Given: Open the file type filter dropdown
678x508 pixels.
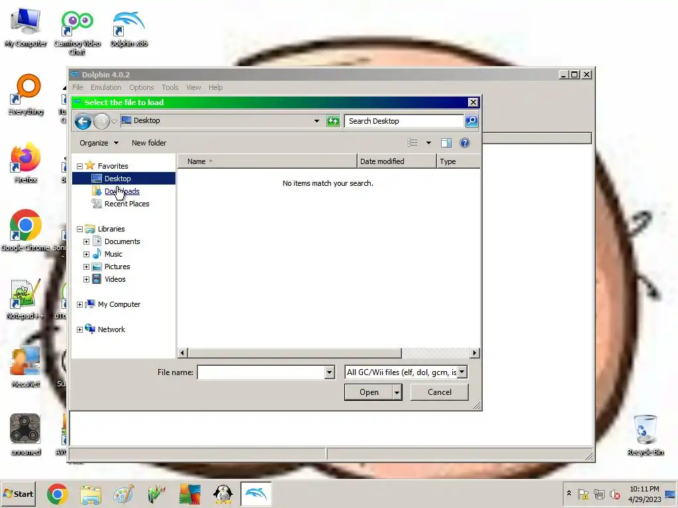Looking at the screenshot, I should 462,372.
